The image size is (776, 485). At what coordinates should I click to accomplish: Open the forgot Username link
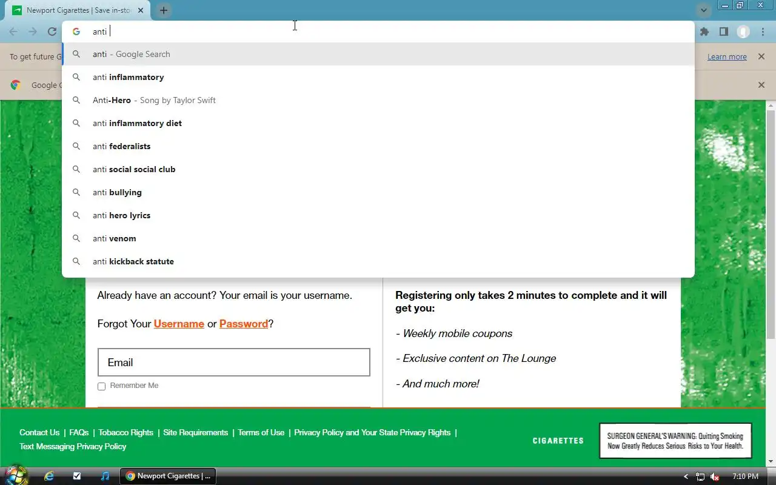click(179, 324)
